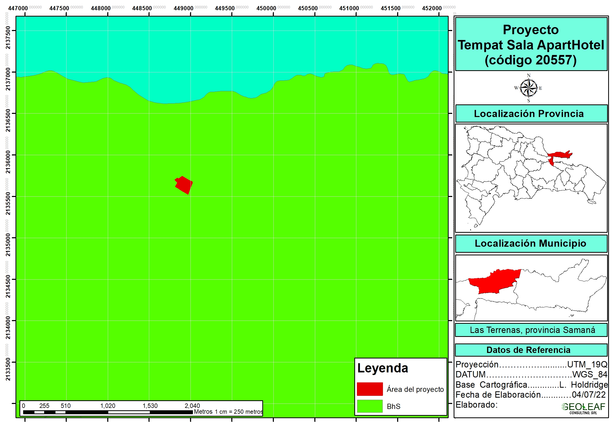Viewport: 615px width, 435px height.
Task: Click the red project area polygon on map
Action: pyautogui.click(x=184, y=185)
